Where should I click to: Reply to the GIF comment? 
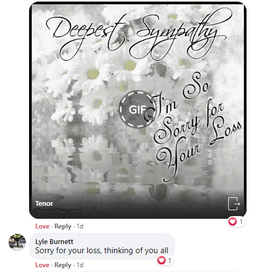point(63,226)
